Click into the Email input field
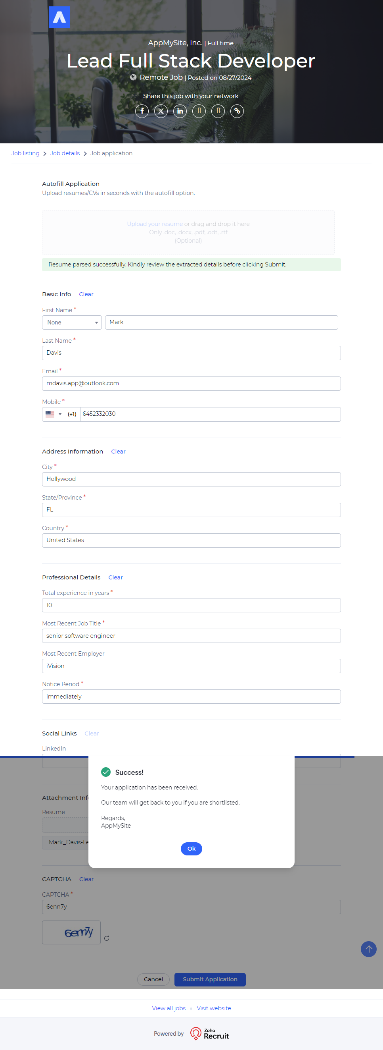Image resolution: width=383 pixels, height=1050 pixels. pyautogui.click(x=191, y=384)
